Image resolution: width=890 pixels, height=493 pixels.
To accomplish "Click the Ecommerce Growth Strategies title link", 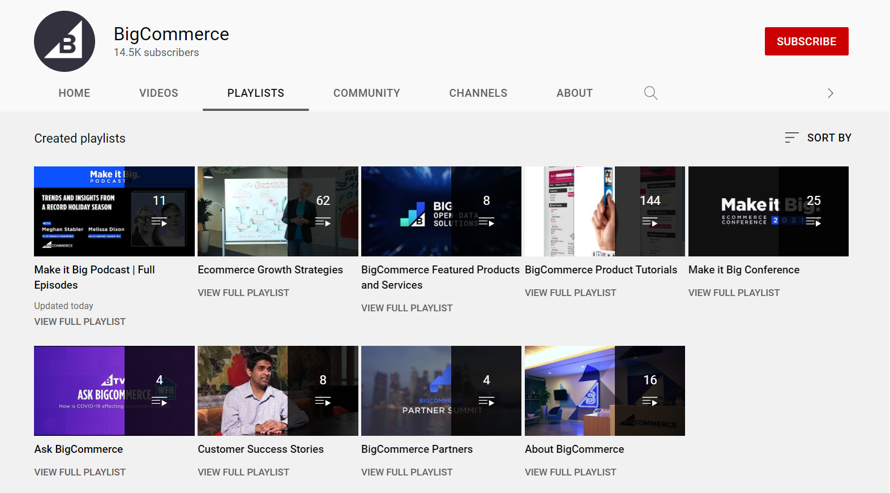I will (x=270, y=270).
